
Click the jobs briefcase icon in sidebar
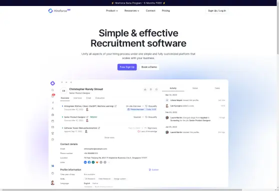52,115
